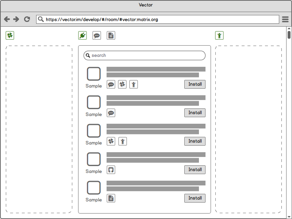Image resolution: width=292 pixels, height=219 pixels.
Task: Open the browser hamburger menu
Action: point(285,19)
